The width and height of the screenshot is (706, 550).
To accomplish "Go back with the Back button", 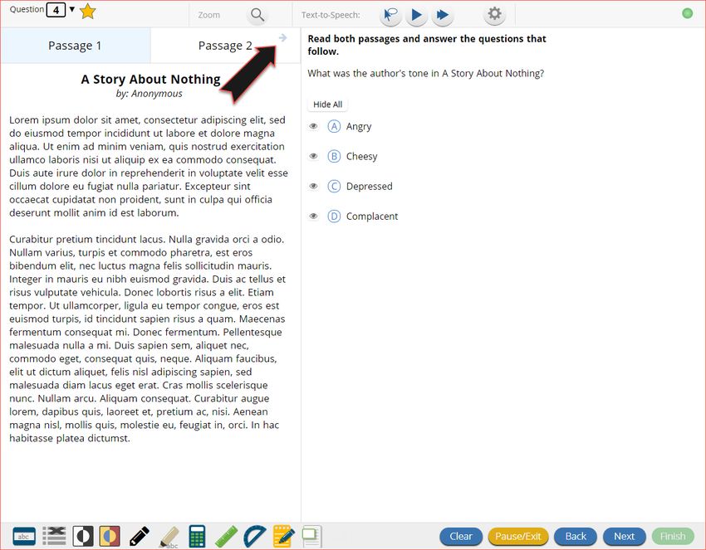I will pyautogui.click(x=576, y=536).
